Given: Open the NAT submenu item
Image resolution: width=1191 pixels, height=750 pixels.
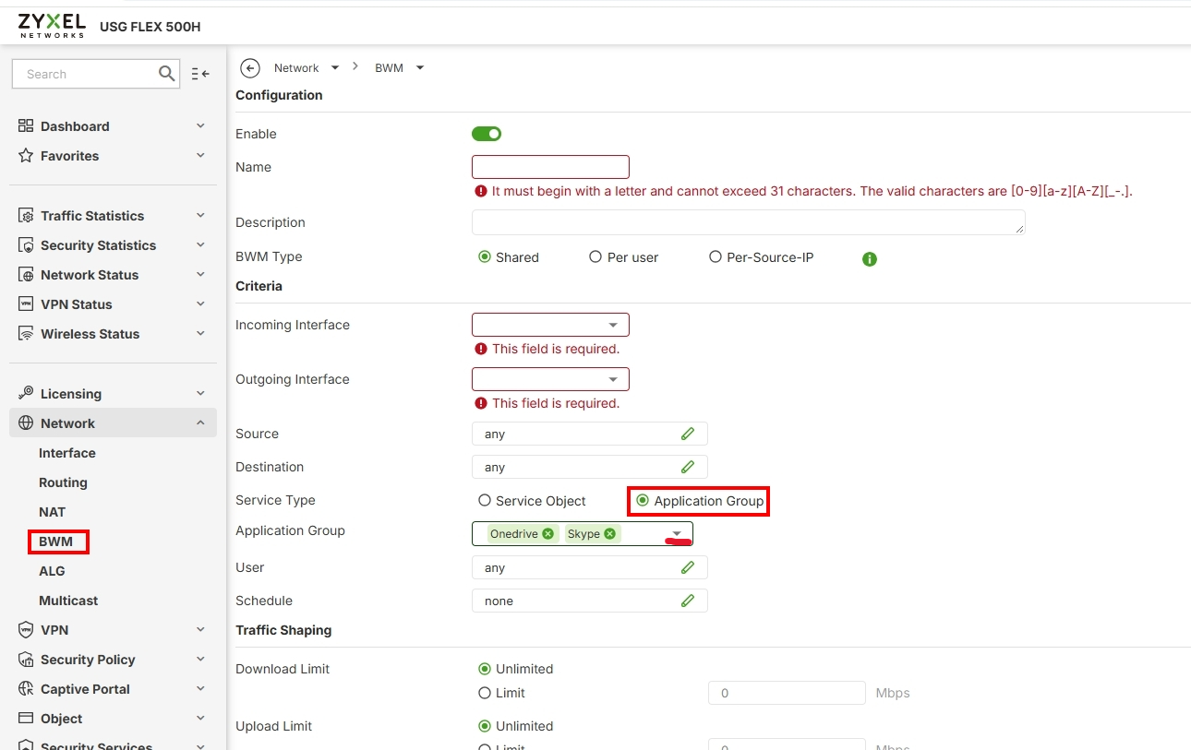Looking at the screenshot, I should tap(52, 512).
